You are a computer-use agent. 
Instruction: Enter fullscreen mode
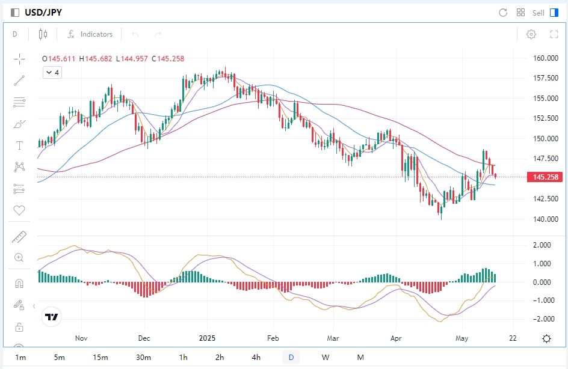554,34
